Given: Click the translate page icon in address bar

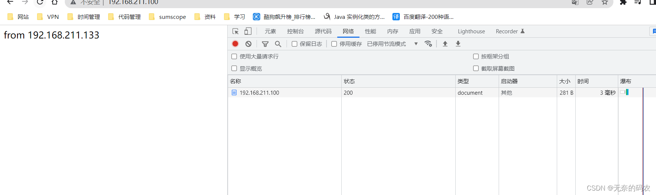Looking at the screenshot, I should (575, 2).
